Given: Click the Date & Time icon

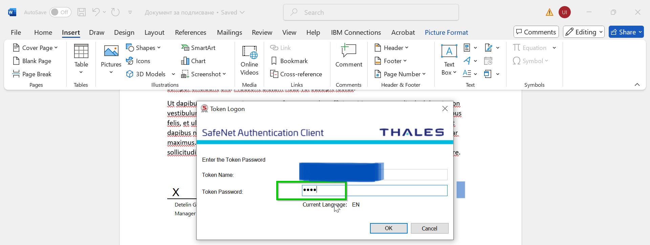Looking at the screenshot, I should tap(488, 61).
